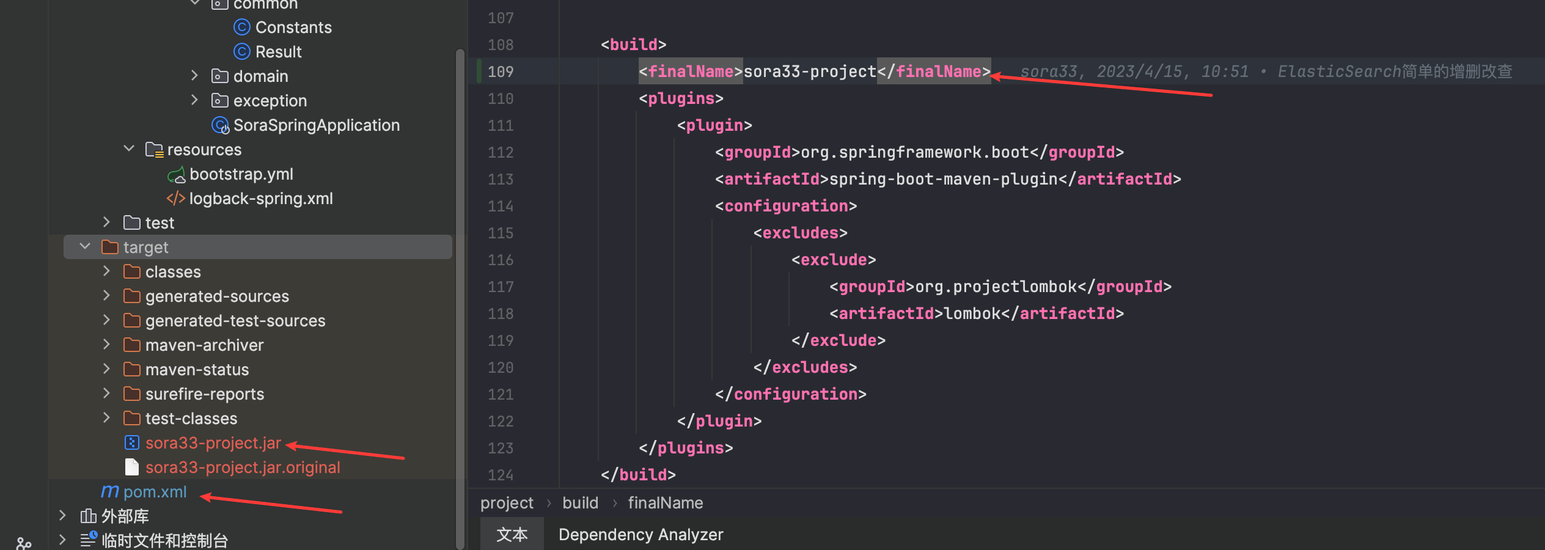Image resolution: width=1545 pixels, height=550 pixels.
Task: Click the maven-archiver folder icon
Action: 131,345
